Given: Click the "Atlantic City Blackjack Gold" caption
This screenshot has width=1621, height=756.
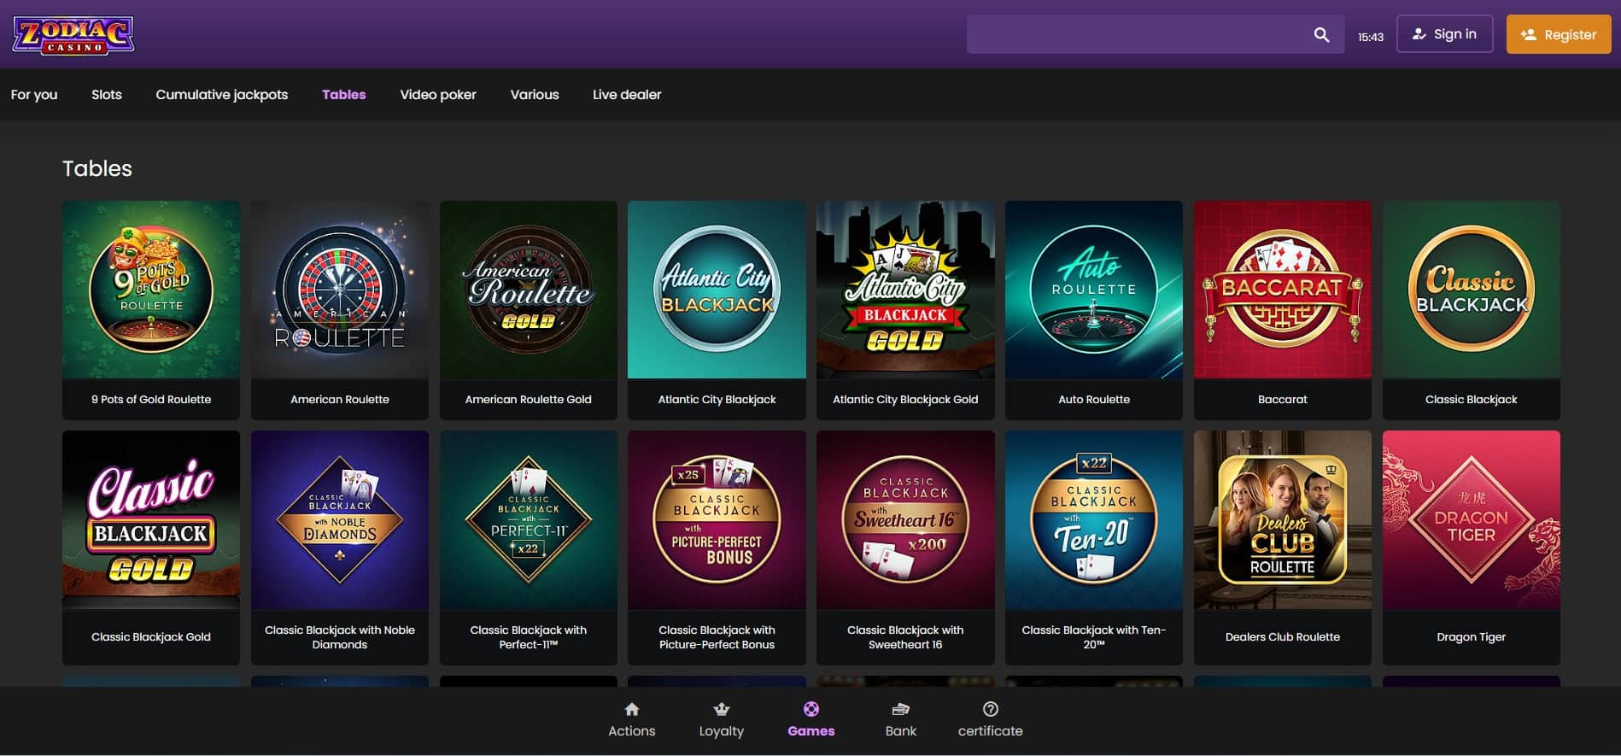Looking at the screenshot, I should (x=905, y=399).
